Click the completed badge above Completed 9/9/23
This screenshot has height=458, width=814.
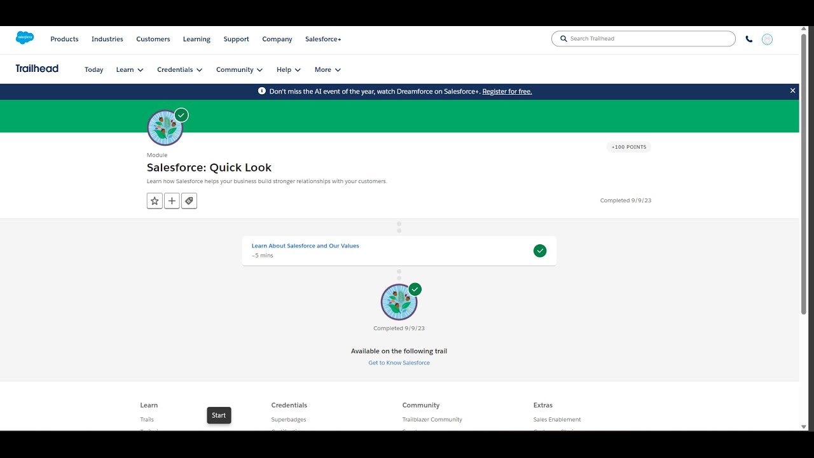399,302
